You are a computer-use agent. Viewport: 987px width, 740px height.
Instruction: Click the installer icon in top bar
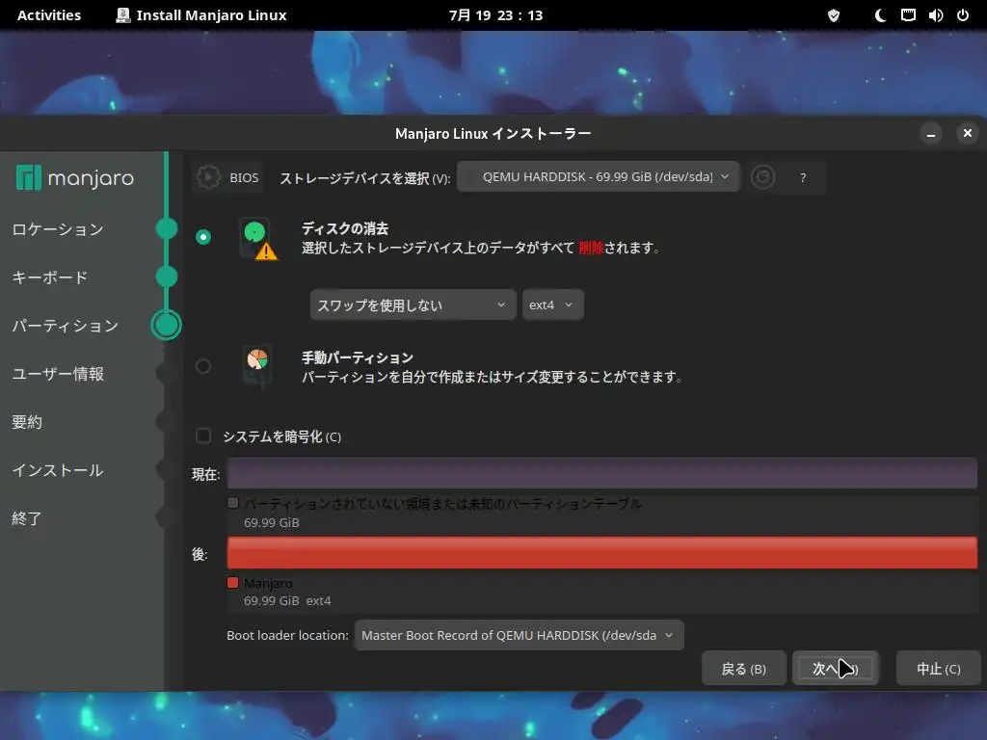(x=122, y=15)
